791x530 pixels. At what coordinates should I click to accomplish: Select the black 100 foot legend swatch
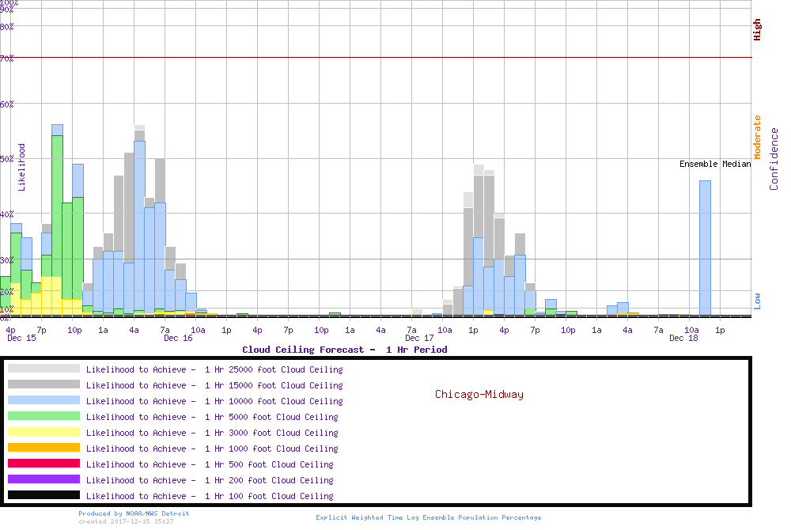[x=44, y=495]
